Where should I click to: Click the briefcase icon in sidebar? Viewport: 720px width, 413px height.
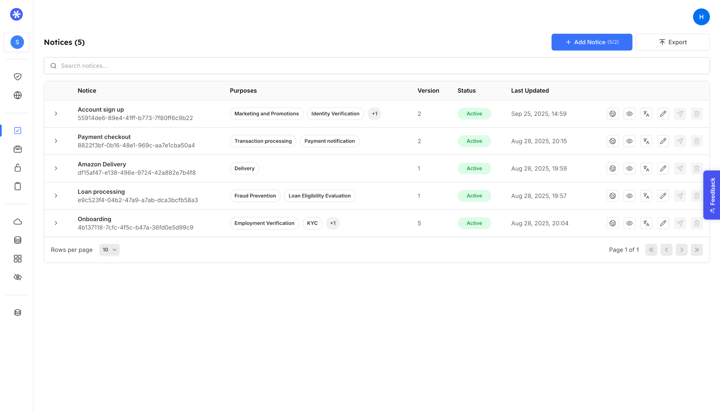(18, 149)
